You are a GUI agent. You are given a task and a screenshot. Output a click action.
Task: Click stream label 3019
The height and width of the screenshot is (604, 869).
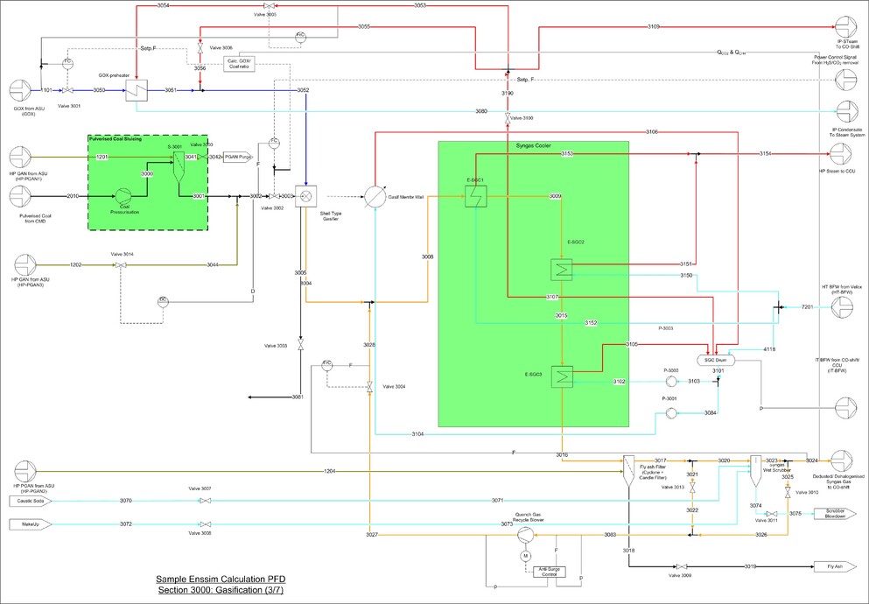click(x=750, y=567)
